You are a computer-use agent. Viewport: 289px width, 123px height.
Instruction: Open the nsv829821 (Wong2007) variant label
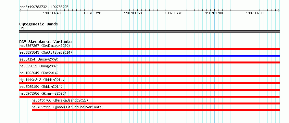(x=39, y=66)
